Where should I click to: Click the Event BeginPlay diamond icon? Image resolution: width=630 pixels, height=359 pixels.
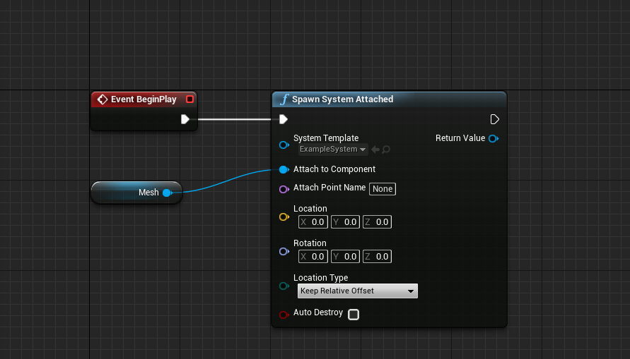pyautogui.click(x=103, y=99)
